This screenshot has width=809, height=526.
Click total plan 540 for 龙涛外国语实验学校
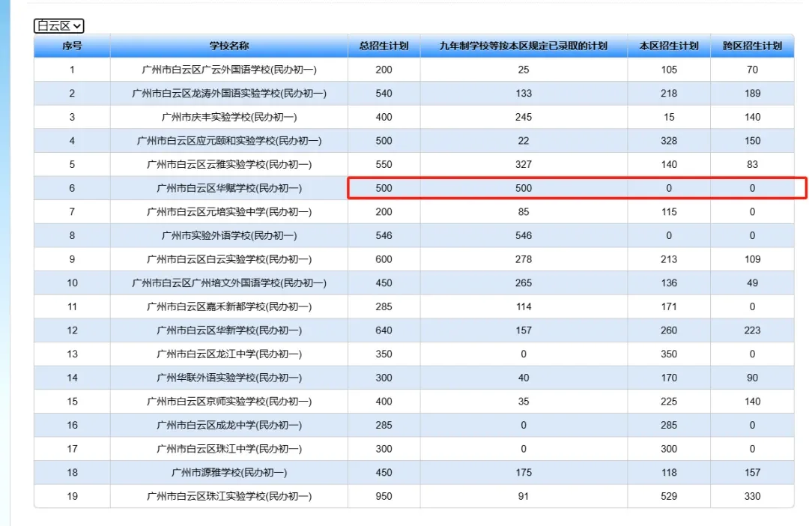[384, 94]
